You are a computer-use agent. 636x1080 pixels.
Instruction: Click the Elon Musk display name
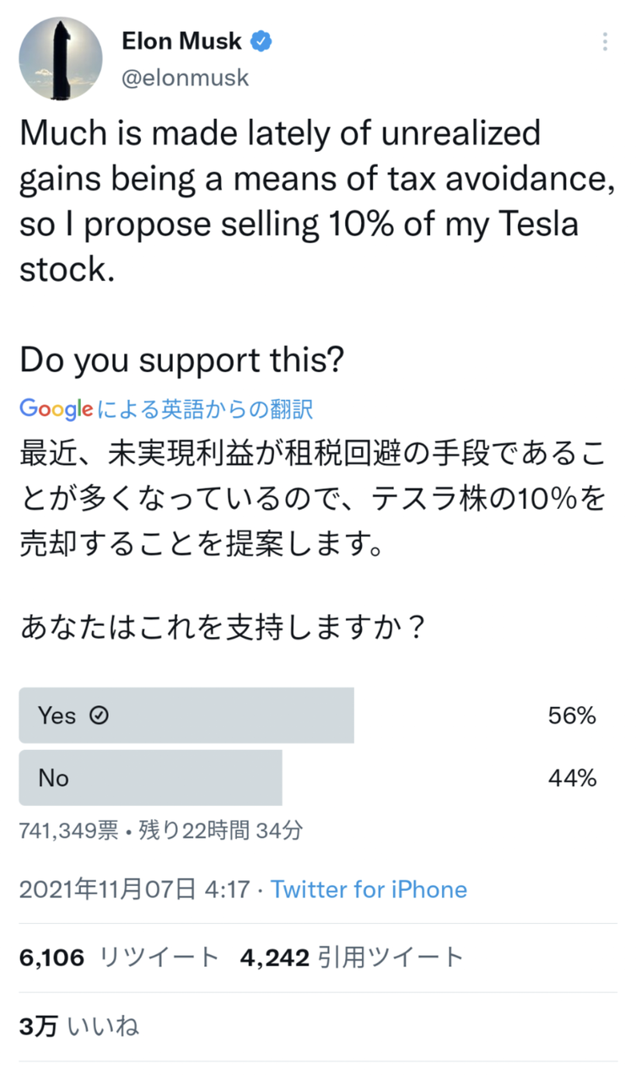(181, 40)
